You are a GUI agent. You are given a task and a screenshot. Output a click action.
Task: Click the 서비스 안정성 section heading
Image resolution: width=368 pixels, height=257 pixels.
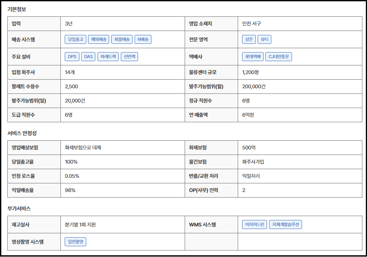point(22,133)
